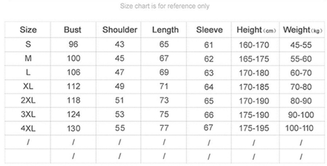Click the Bust column header
Viewport: 327px width, 166px height.
pos(73,30)
